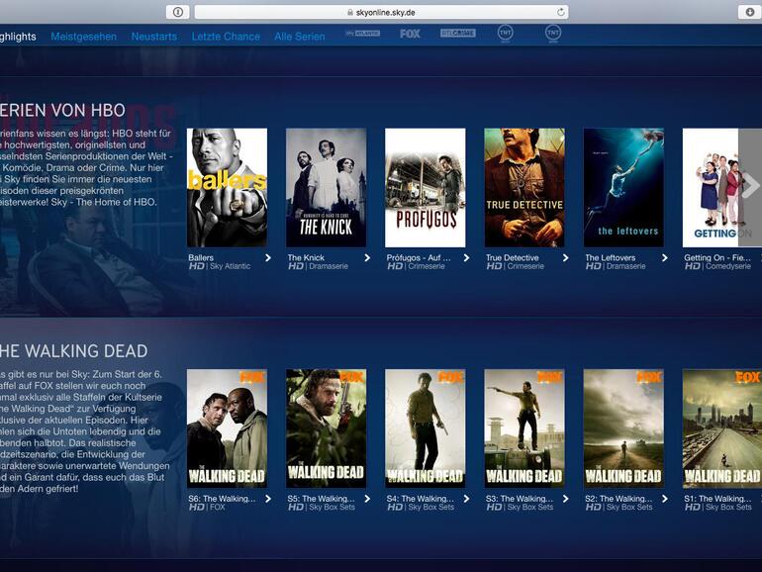Open the Highlights tab

tap(18, 37)
